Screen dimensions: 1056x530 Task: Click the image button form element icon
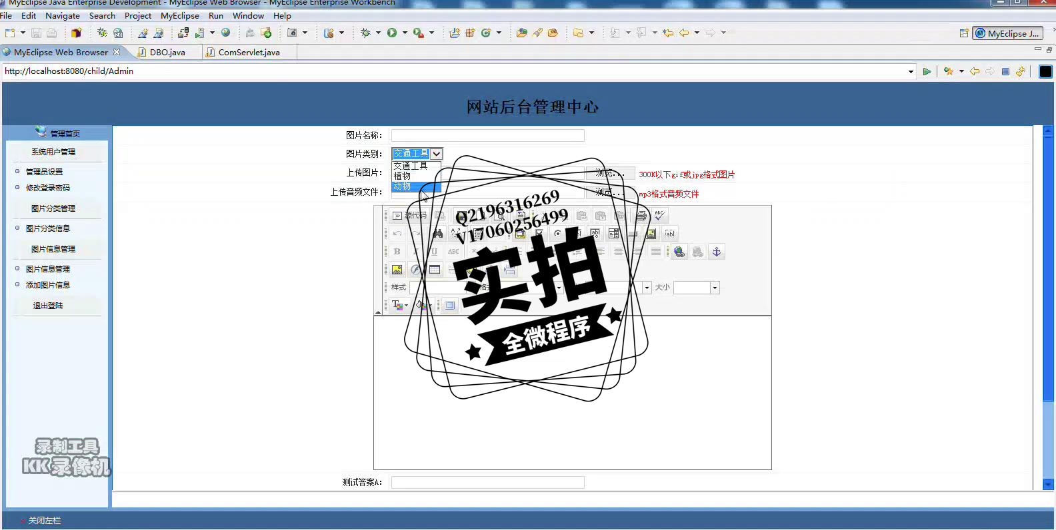click(x=651, y=234)
